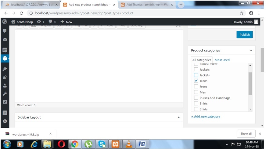
Task: Click the updates icon in the admin bar
Action: click(x=41, y=22)
